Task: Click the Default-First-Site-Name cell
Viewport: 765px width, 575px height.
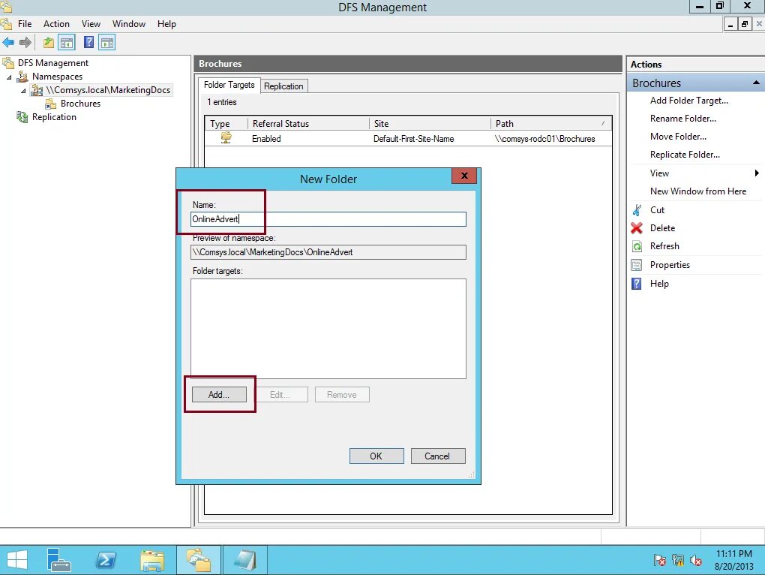Action: [x=413, y=139]
